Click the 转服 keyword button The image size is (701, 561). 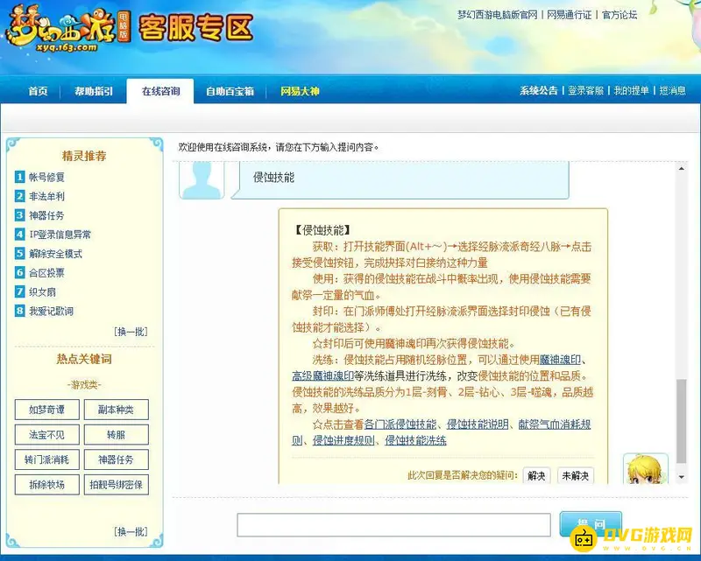tap(117, 435)
